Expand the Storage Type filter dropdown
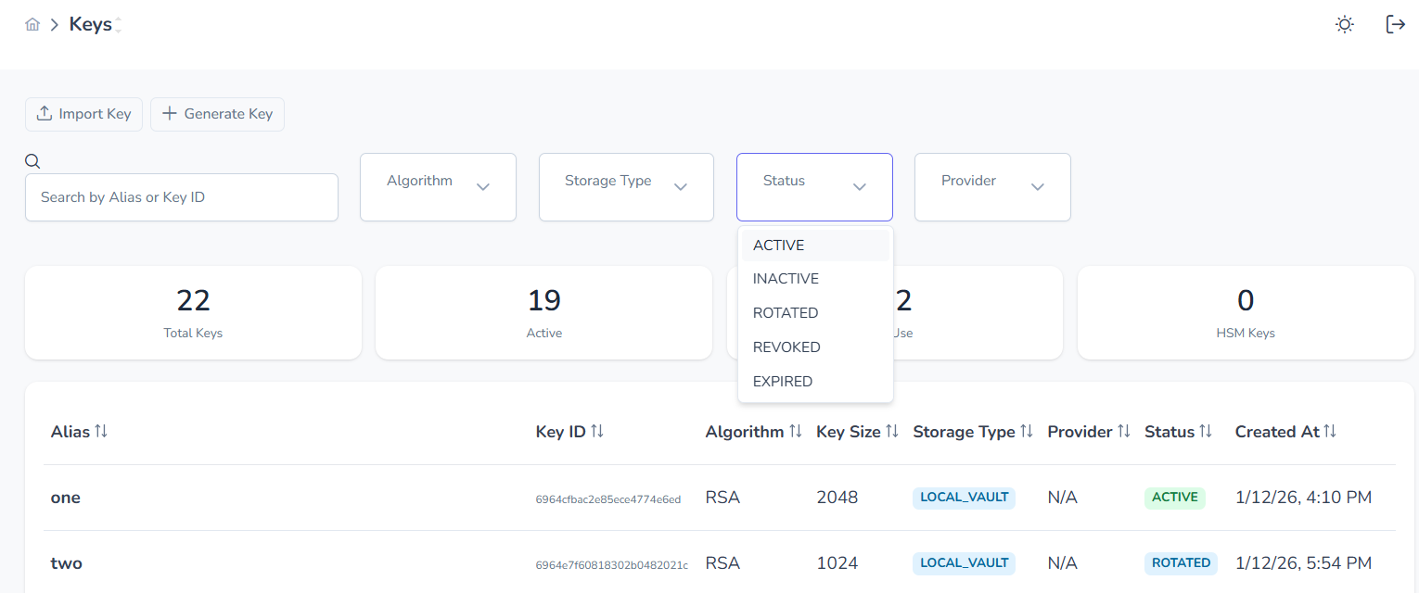Screen dimensions: 1419x593 626,186
